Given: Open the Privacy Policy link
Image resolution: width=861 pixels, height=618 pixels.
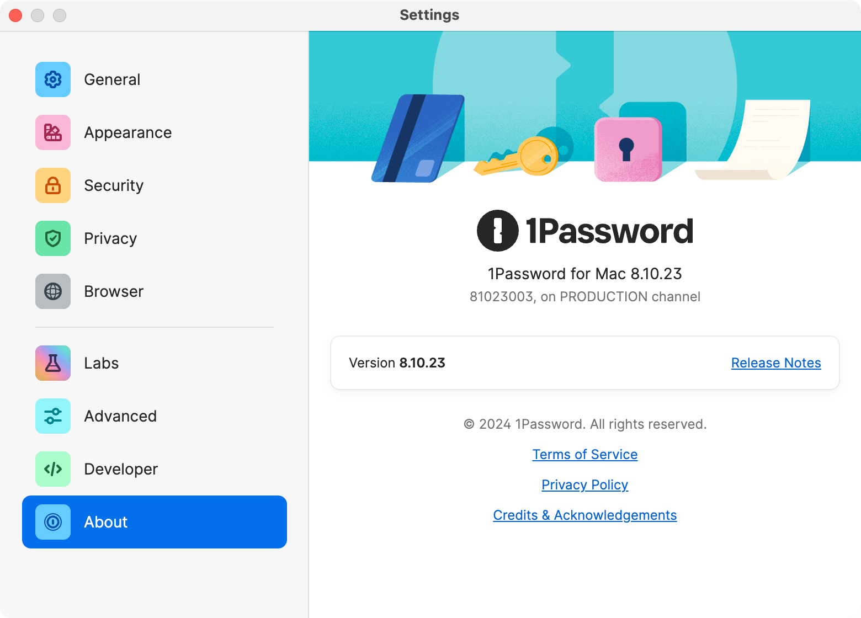Looking at the screenshot, I should (x=585, y=485).
